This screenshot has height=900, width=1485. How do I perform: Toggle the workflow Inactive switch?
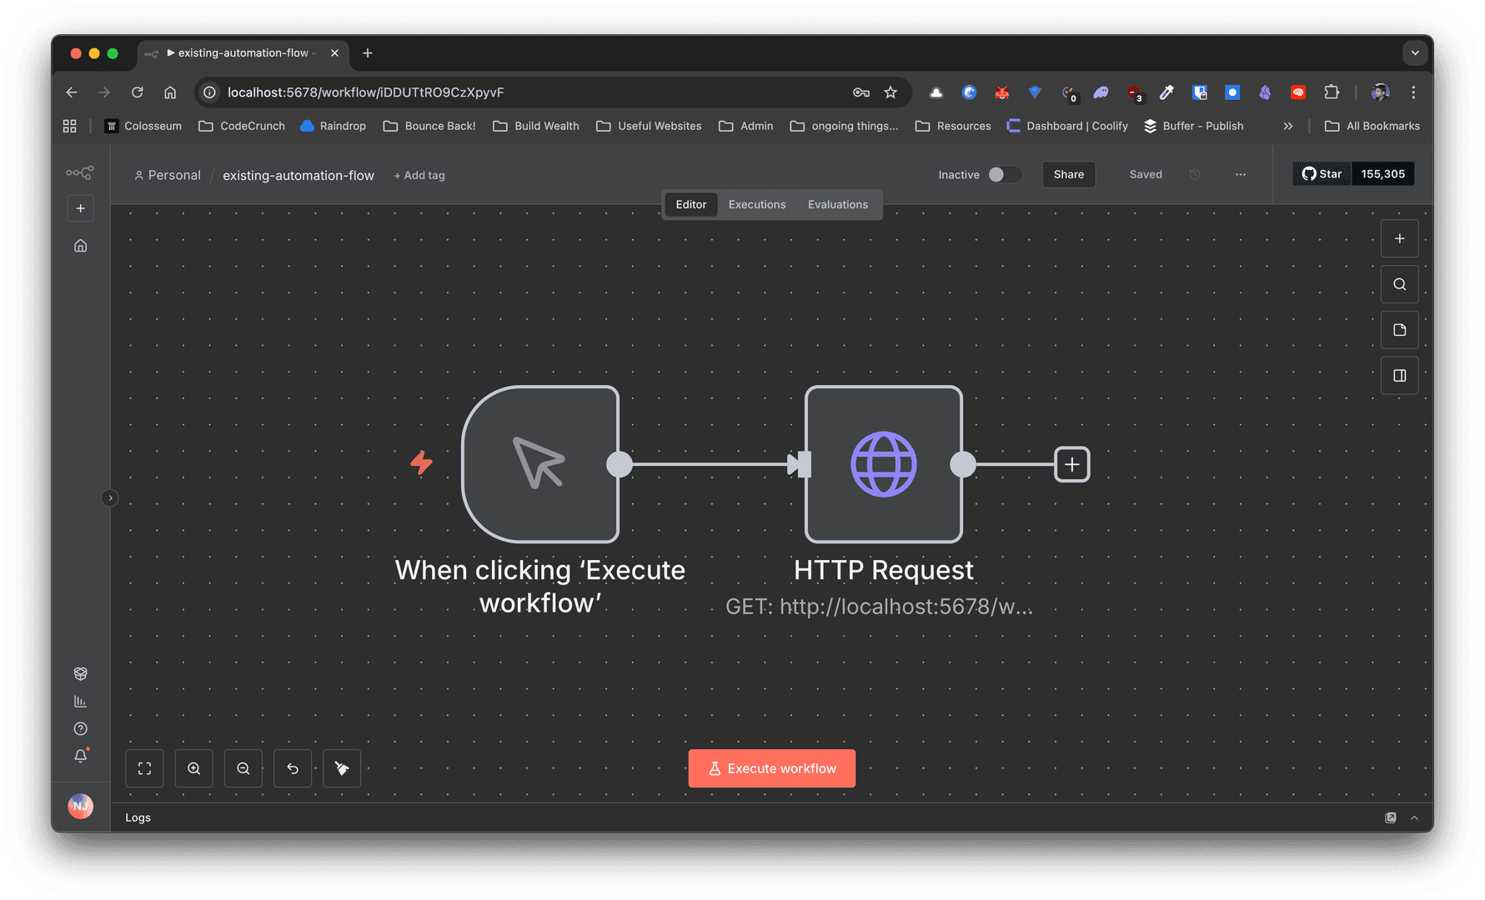point(1004,174)
